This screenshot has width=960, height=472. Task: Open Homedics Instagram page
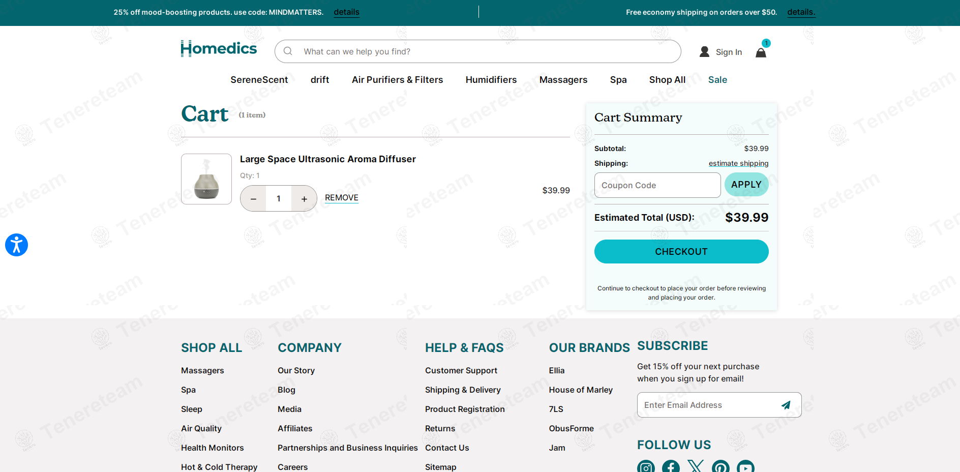click(646, 467)
